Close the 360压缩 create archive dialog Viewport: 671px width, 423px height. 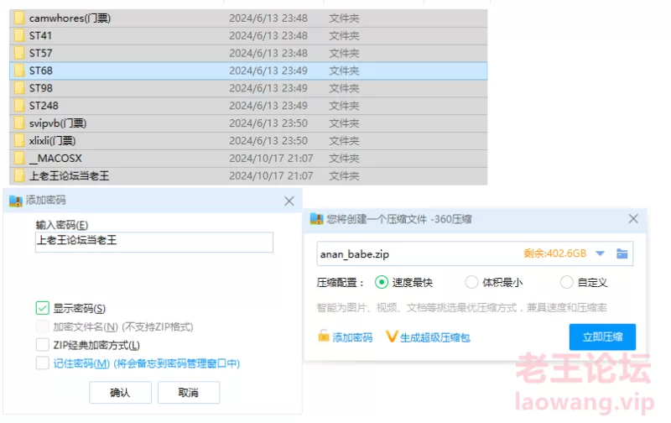point(633,219)
